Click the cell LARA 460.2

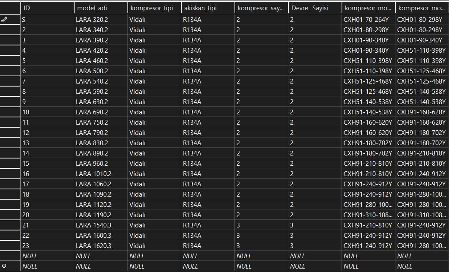pos(101,61)
